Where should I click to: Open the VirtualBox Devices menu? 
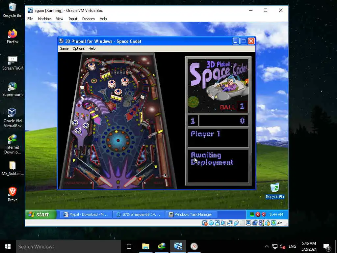pos(88,19)
